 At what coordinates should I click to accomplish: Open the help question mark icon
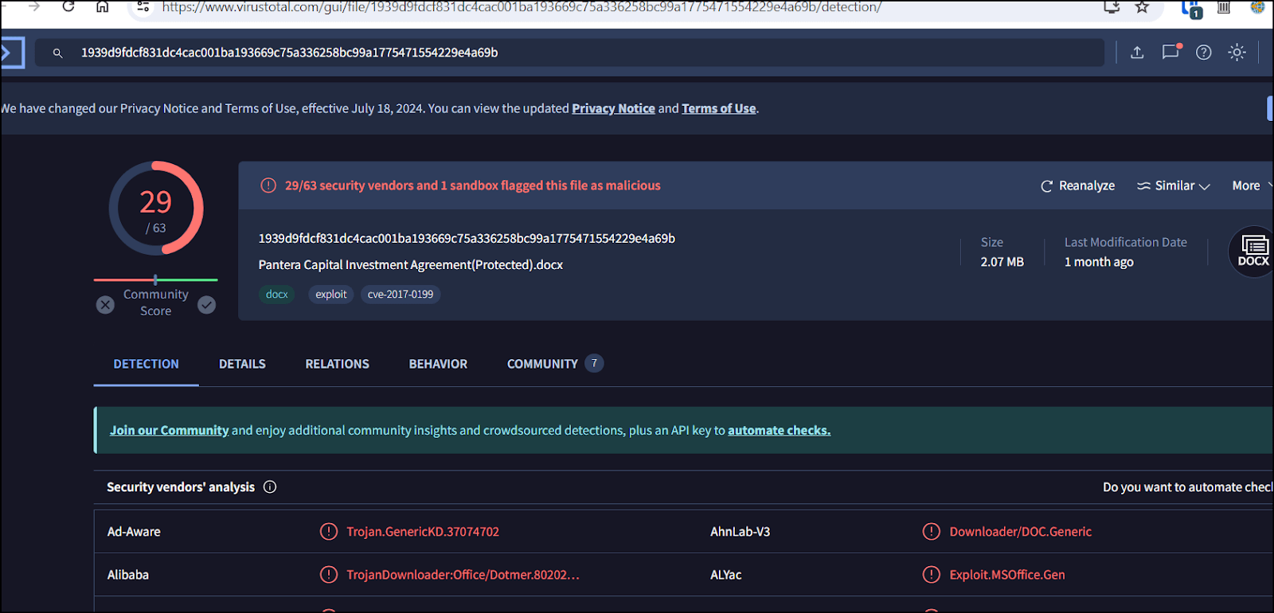click(1204, 53)
